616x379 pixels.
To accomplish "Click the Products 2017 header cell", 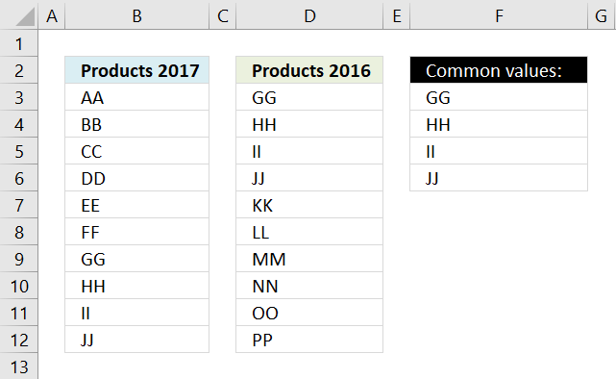I will [136, 70].
